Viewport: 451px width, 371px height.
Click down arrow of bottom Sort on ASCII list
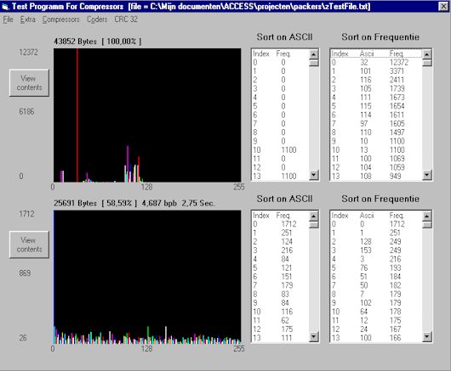tap(313, 336)
